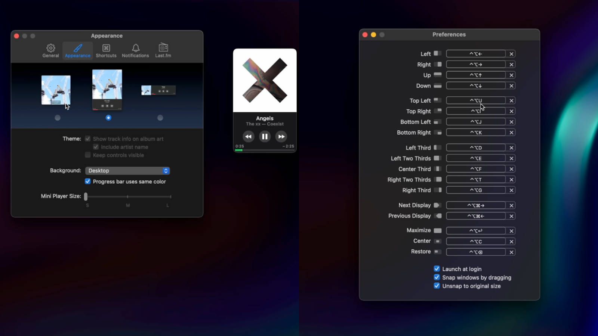Open the Shortcuts tab
Screen dimensions: 598x336
[106, 51]
